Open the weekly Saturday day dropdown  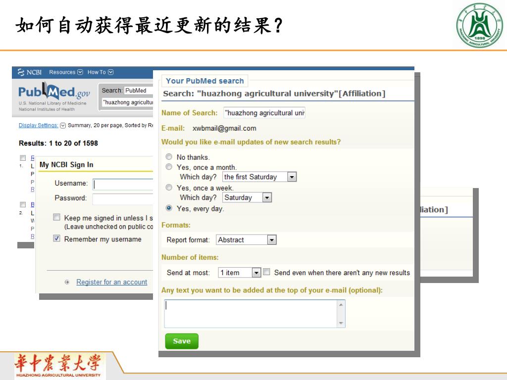[x=247, y=197]
